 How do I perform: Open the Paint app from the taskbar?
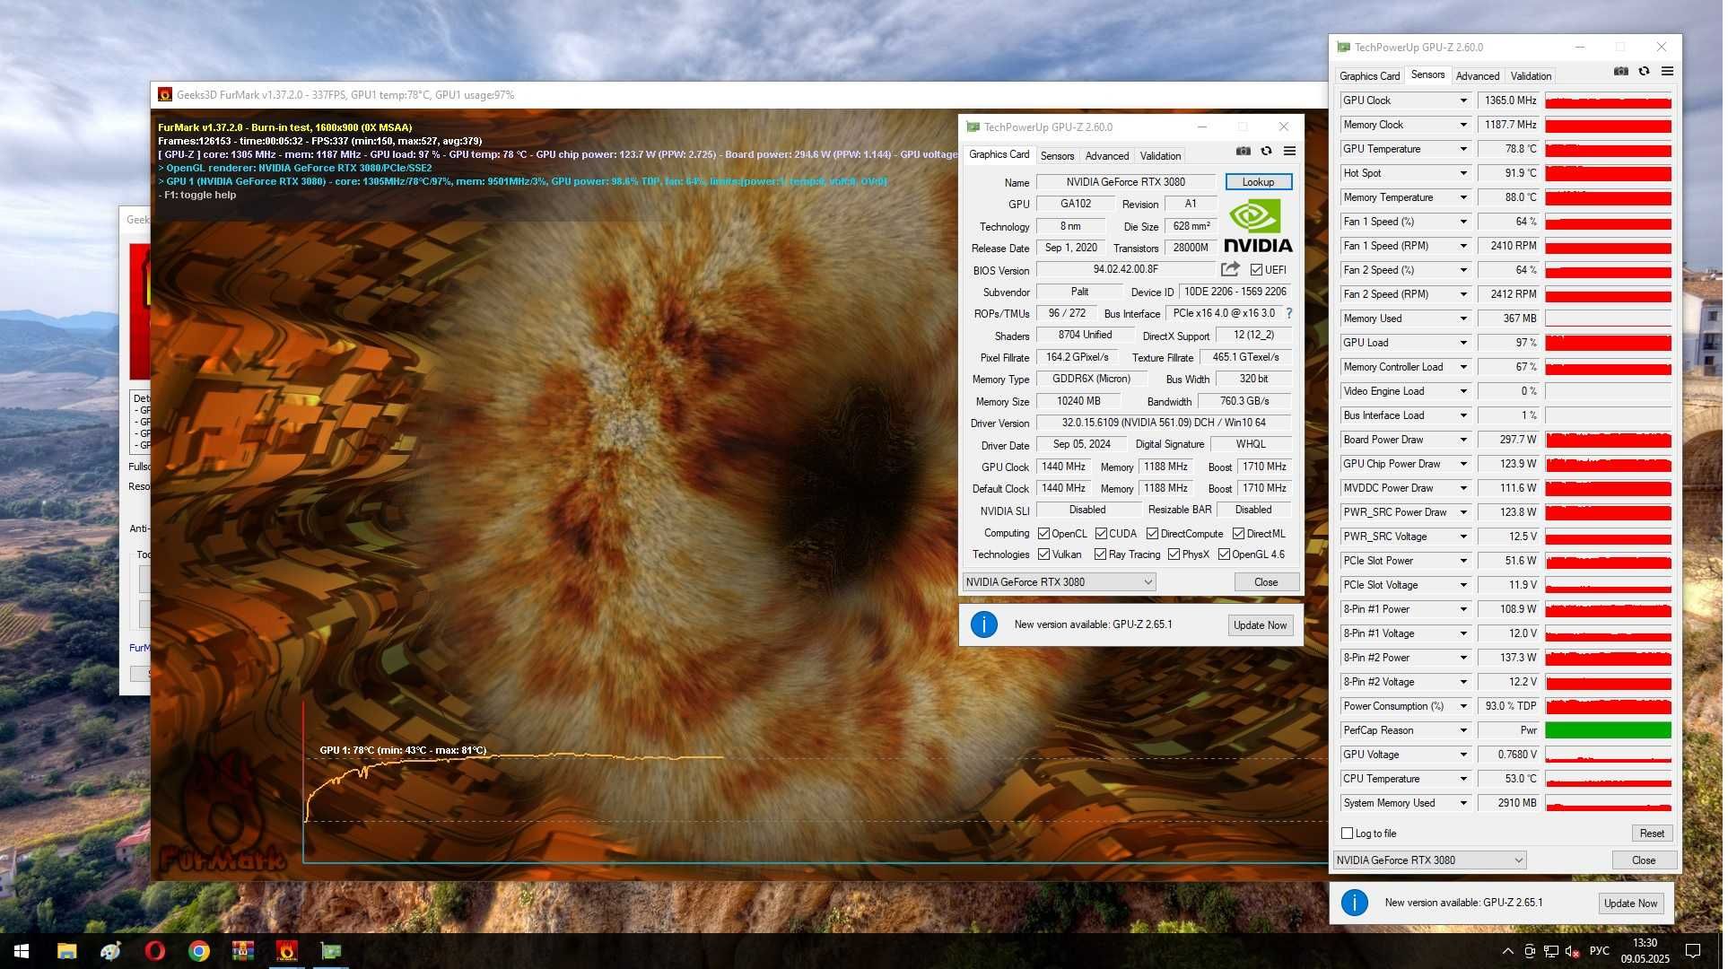111,953
